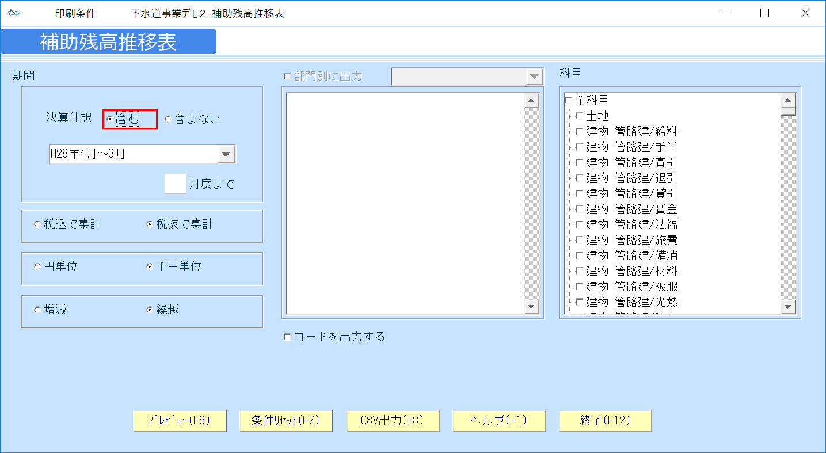Switch to 円単位 display
The image size is (826, 453).
pyautogui.click(x=37, y=268)
